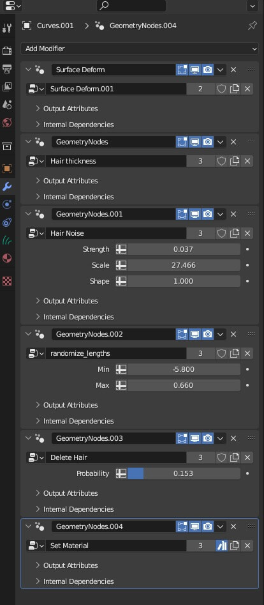Image resolution: width=264 pixels, height=605 pixels.
Task: Click the randomize_lengths Min value field
Action: [x=184, y=369]
